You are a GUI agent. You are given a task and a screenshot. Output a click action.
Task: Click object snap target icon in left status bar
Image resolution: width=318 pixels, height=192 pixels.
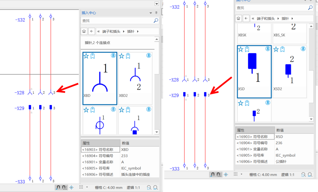72,187
